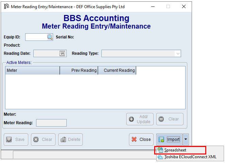Expand the Reading Type dropdown
The width and height of the screenshot is (225, 163).
177,53
